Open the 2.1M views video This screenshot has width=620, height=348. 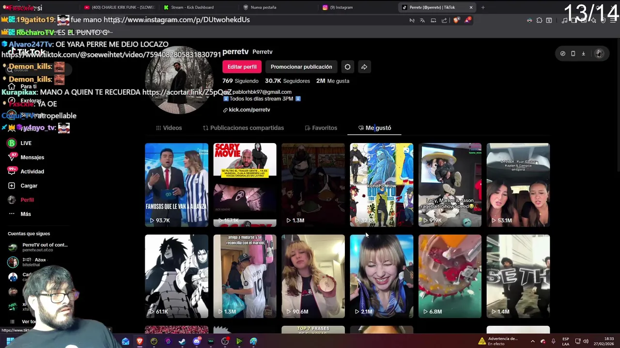(381, 276)
